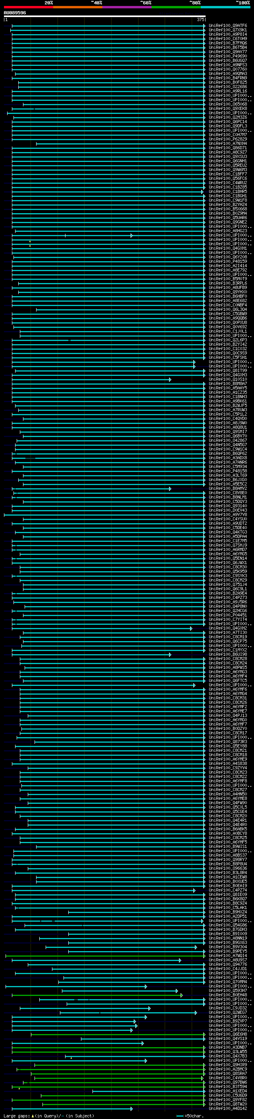Viewport: 254px width, 1119px height.
Task: Select the UniRef100_A9RL16 label
Action: (x=228, y=91)
